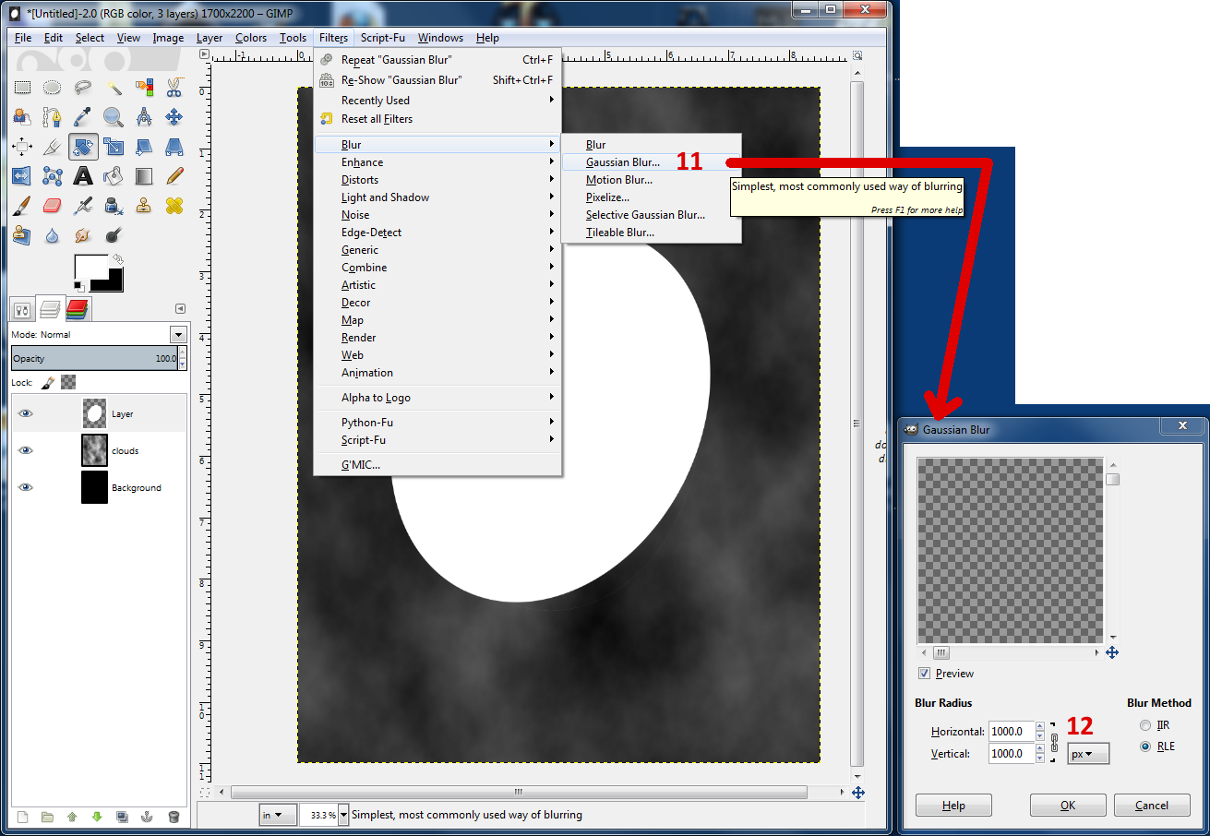Open the blur radius unit px dropdown

click(1087, 753)
